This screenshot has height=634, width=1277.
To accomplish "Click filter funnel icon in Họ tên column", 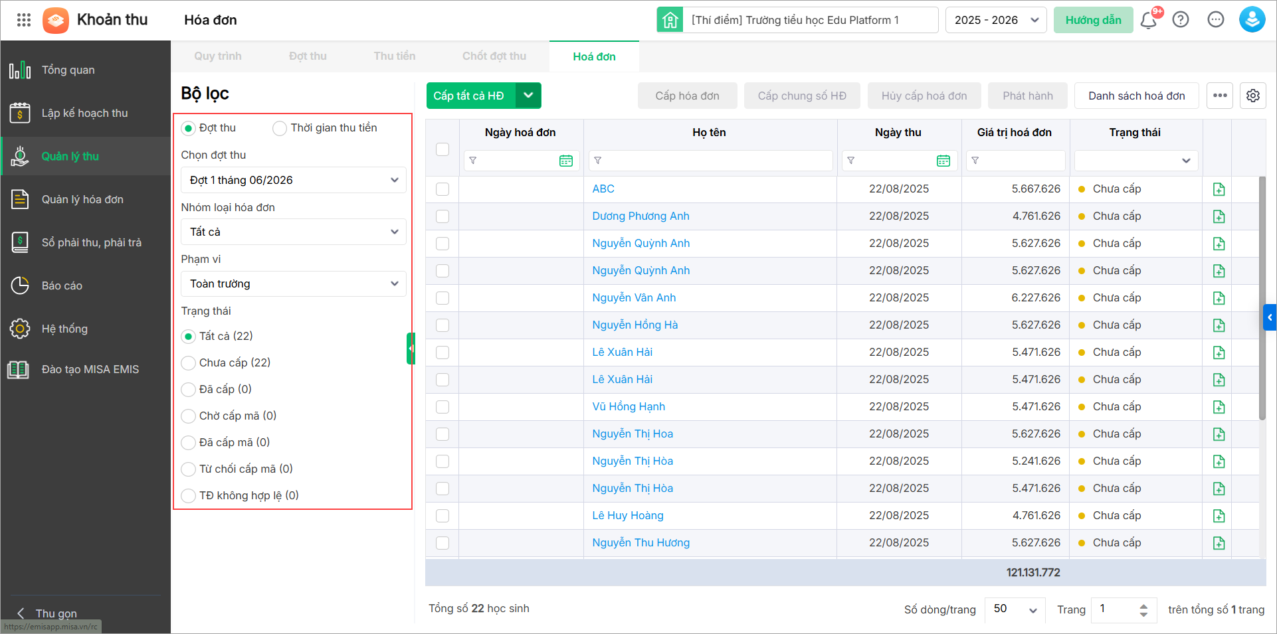I will click(598, 161).
